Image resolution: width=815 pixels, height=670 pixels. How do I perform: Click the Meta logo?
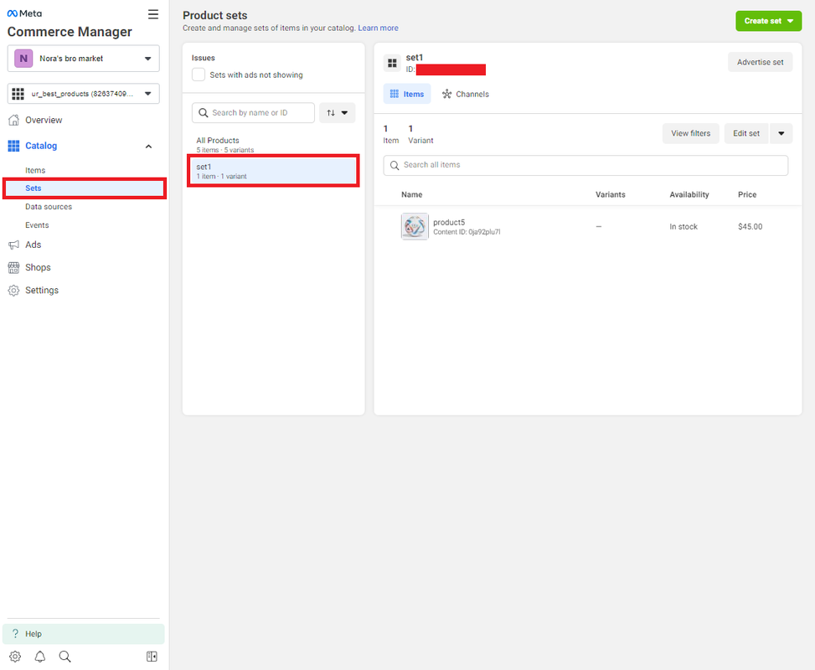24,13
